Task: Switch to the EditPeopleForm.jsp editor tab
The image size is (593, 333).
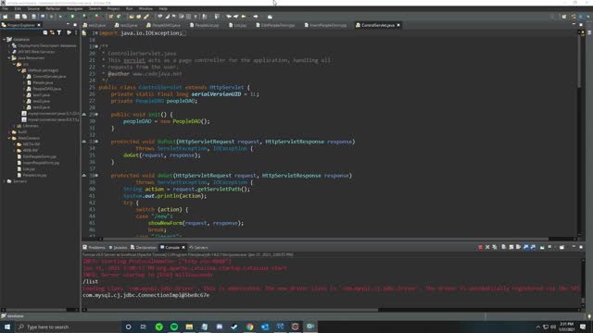Action: [x=276, y=25]
